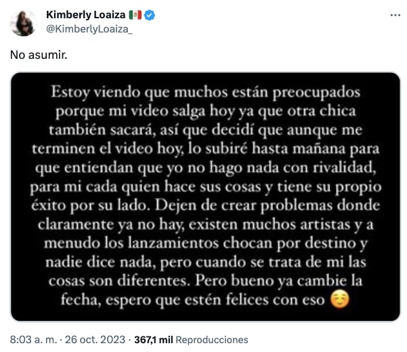407x352 pixels.
Task: Open Kimberly Loaiza's round profile avatar
Action: pos(23,23)
